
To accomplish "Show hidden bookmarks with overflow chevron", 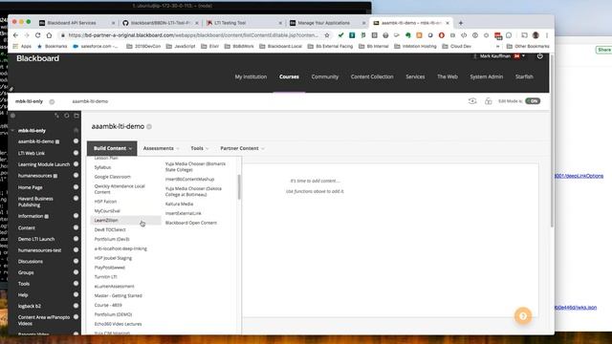I will (497, 46).
